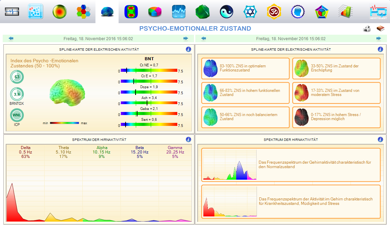Image resolution: width=390 pixels, height=228 pixels.
Task: Go to previous record in left panel
Action: pyautogui.click(x=11, y=39)
